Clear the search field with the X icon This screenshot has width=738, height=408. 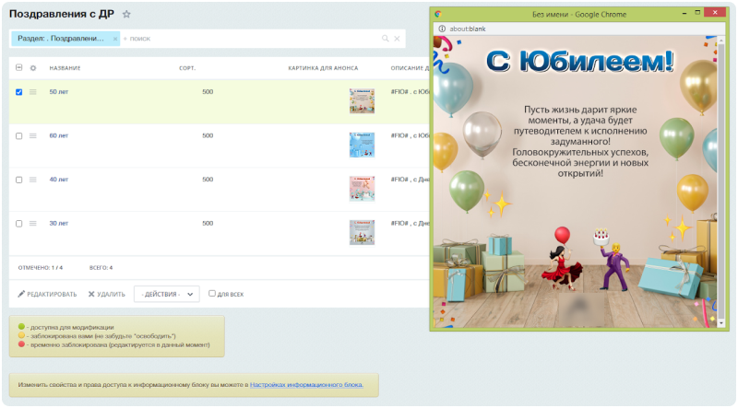point(397,39)
